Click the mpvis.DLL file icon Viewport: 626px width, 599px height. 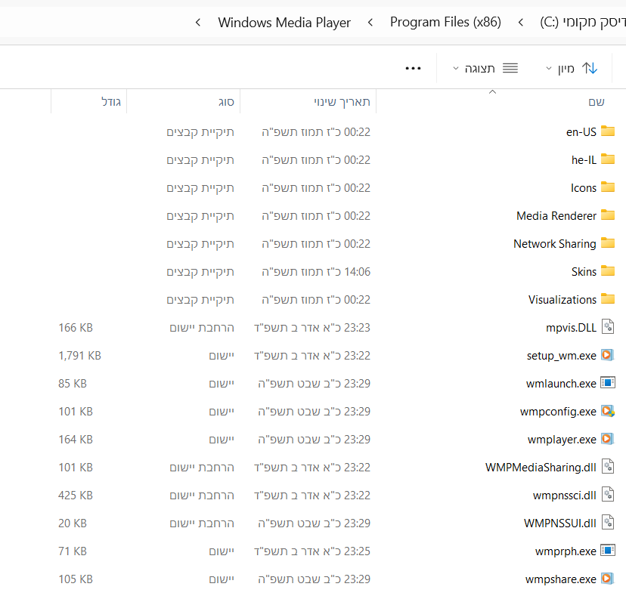608,327
